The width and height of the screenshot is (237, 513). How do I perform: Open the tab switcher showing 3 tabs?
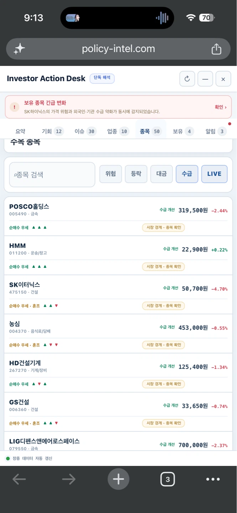coord(168,479)
